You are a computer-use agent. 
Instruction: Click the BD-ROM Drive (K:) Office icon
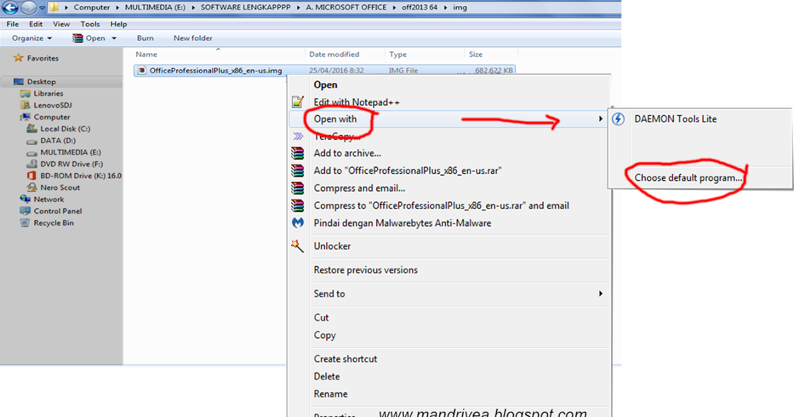(32, 175)
